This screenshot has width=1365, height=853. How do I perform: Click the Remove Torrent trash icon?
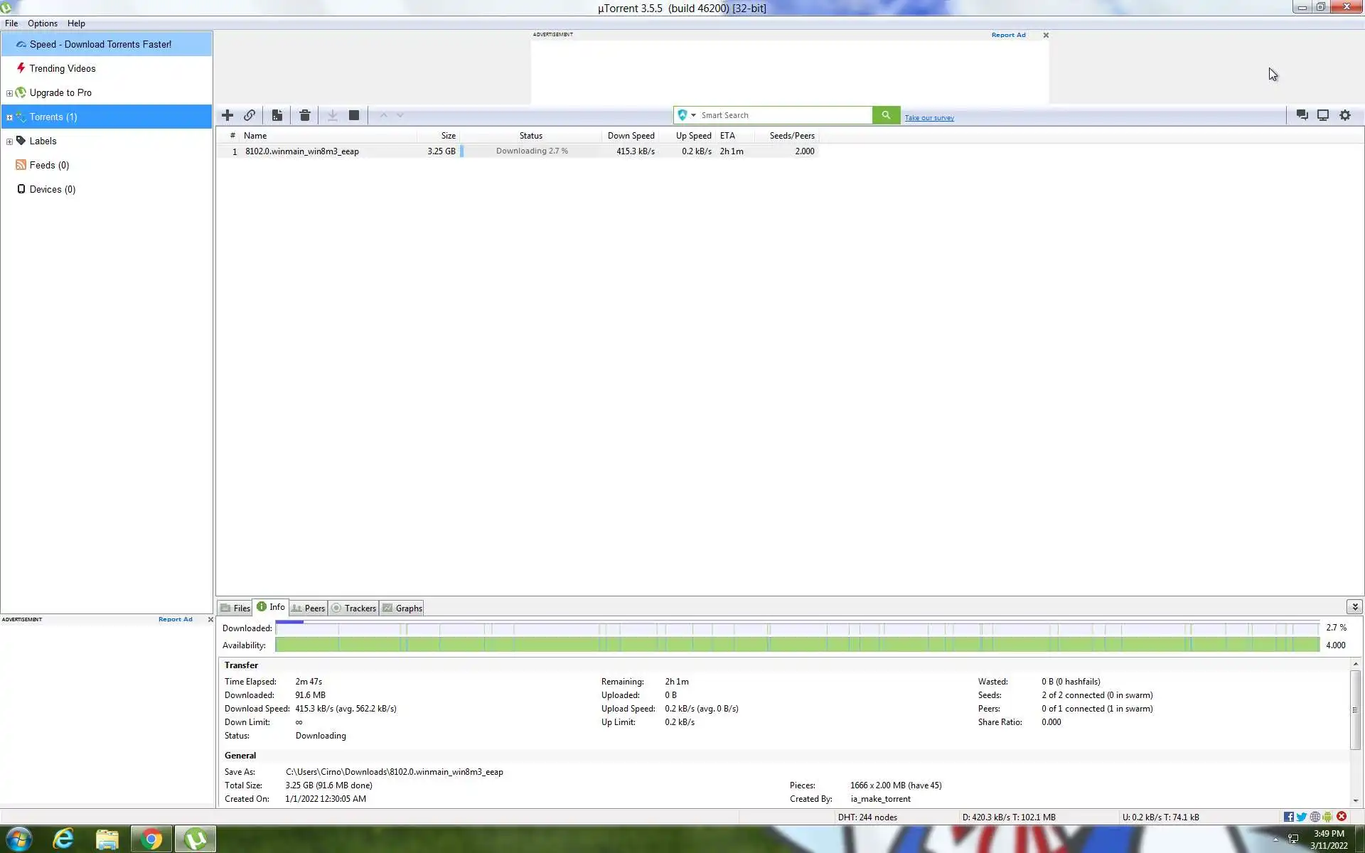click(305, 115)
